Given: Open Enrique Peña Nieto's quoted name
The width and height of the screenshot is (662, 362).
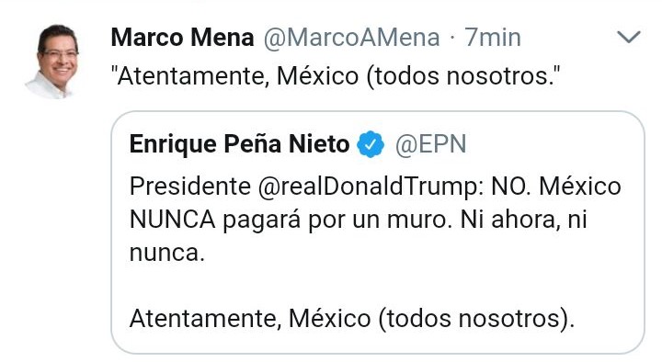Looking at the screenshot, I should tap(239, 144).
